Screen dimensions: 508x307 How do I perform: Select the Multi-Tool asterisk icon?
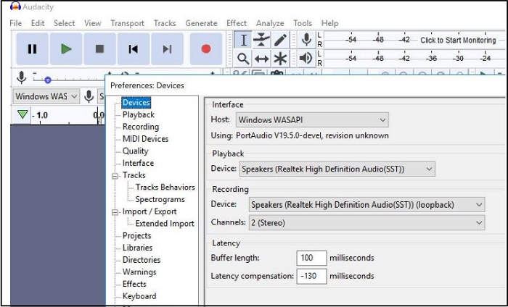[280, 59]
